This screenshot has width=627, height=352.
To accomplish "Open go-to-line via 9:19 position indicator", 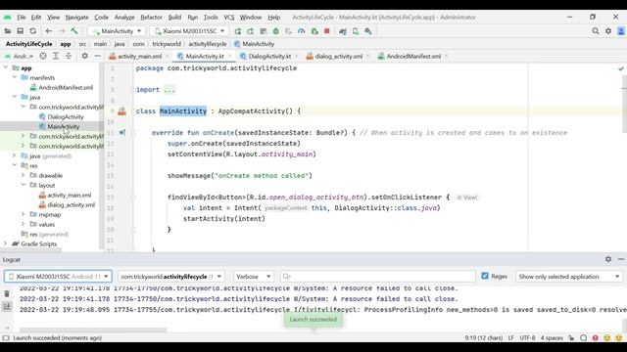I will coord(483,338).
